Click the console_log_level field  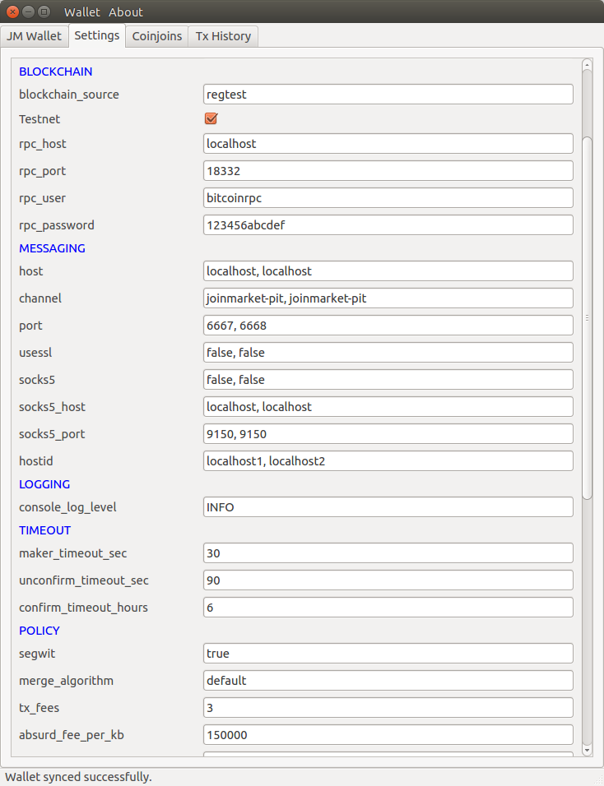[x=388, y=507]
